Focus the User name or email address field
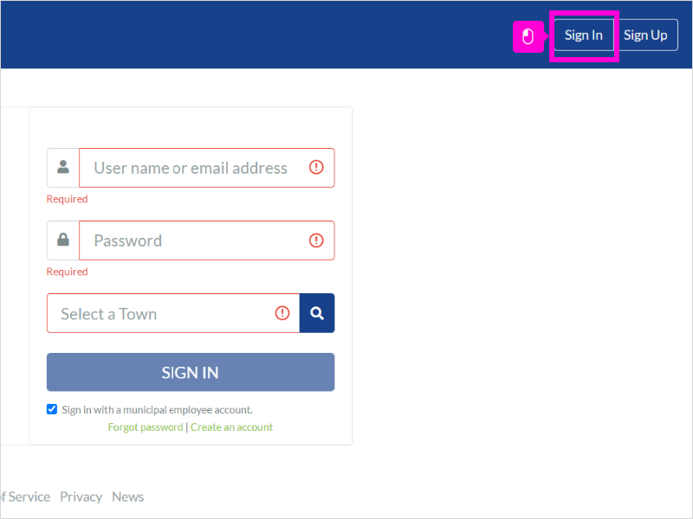The width and height of the screenshot is (693, 519). pos(207,168)
